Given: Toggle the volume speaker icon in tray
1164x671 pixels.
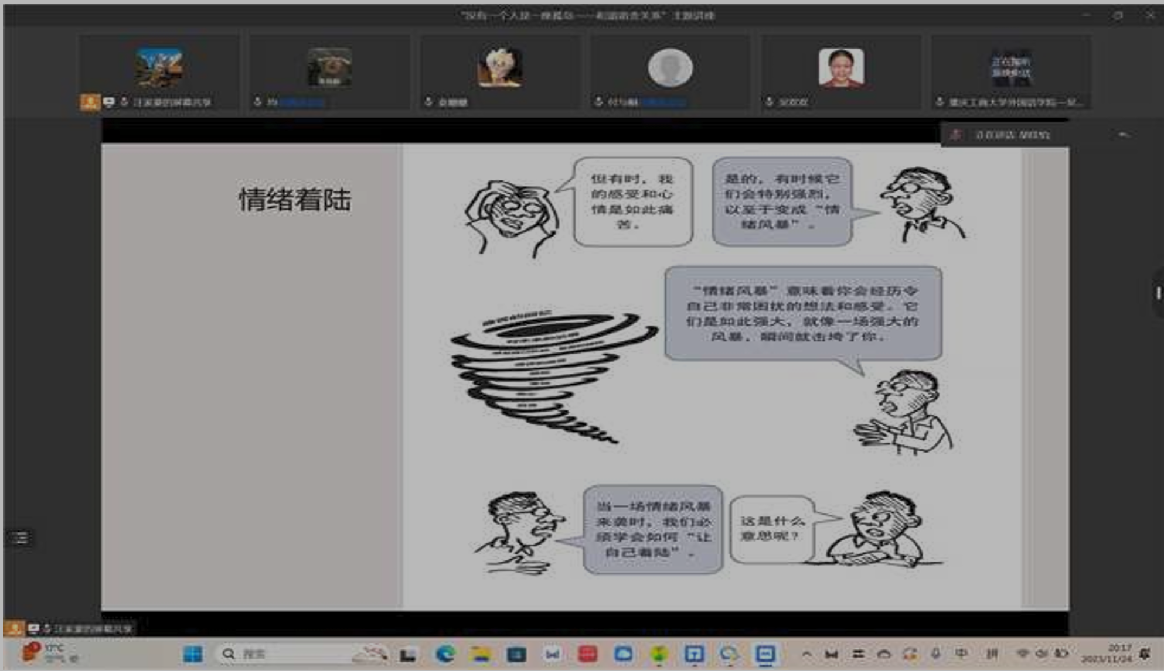Looking at the screenshot, I should pos(1042,653).
